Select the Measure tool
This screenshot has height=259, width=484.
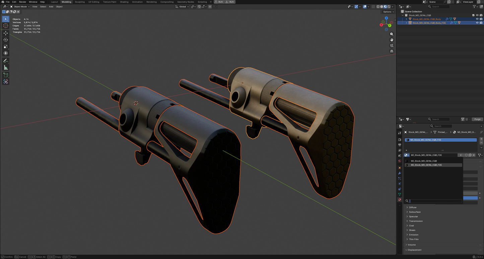(6, 67)
